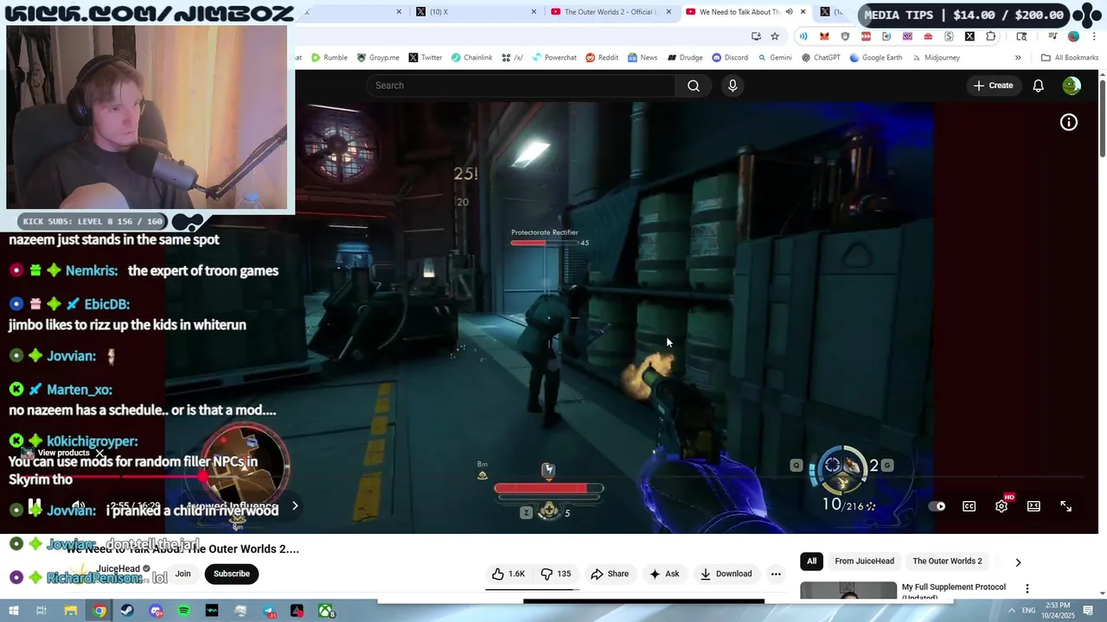
Task: Seek on the red video progress bar
Action: 553,476
